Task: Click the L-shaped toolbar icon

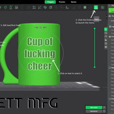Action: [67, 7]
